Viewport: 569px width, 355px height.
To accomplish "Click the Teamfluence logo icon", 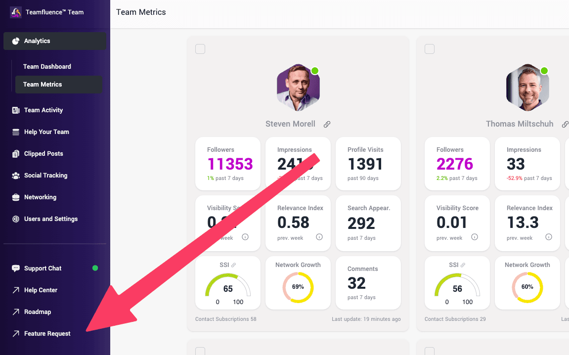I will [16, 12].
